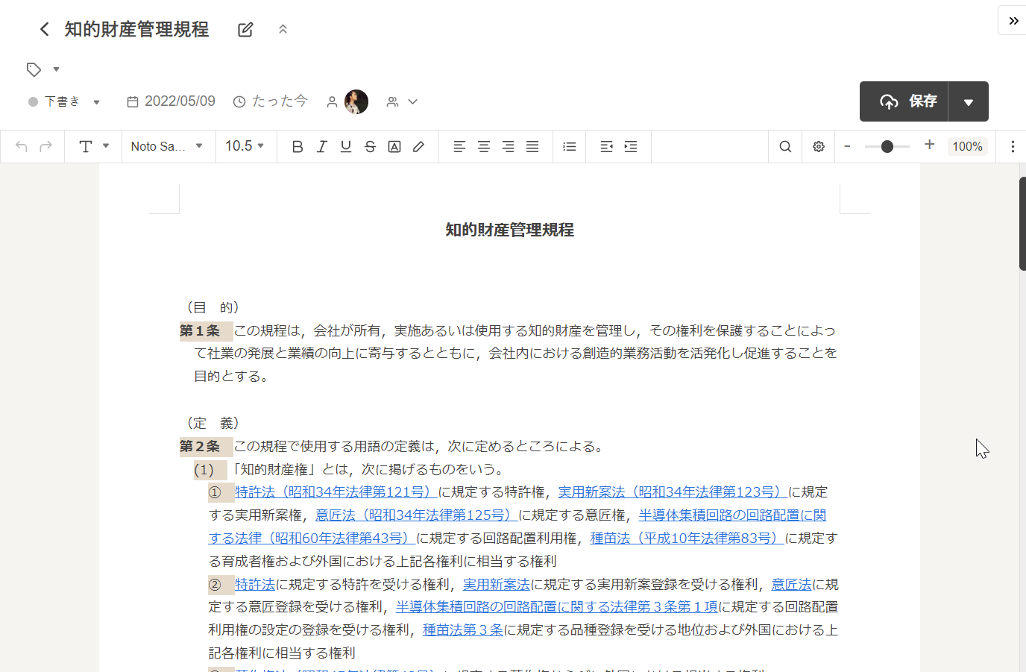1026x672 pixels.
Task: Click the zoom slider handle
Action: [x=887, y=147]
